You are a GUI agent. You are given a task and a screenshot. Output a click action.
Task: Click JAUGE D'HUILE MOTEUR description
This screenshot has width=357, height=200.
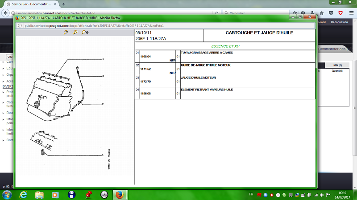point(198,78)
